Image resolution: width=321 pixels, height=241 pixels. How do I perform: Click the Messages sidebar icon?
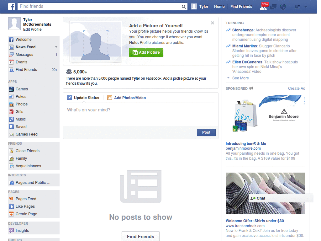point(11,55)
